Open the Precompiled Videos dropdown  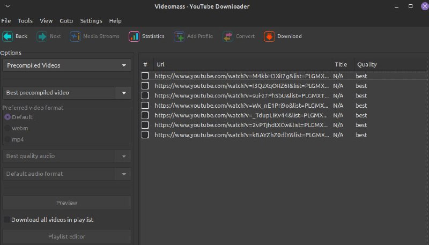click(x=66, y=65)
